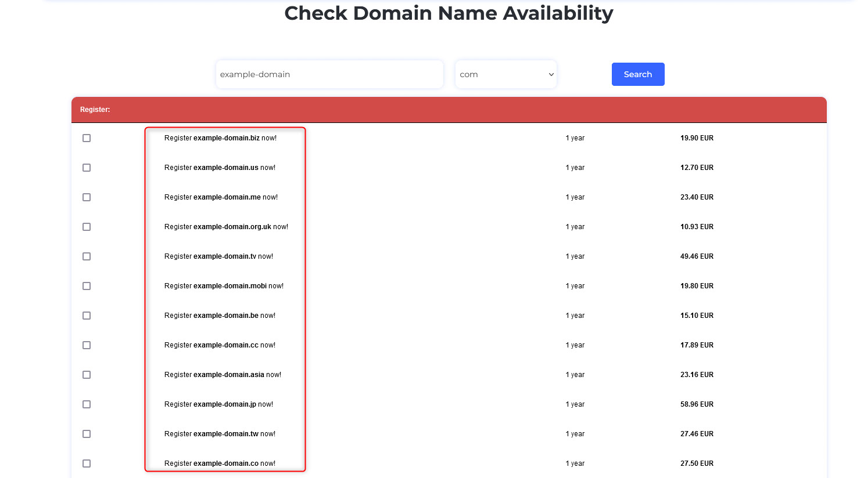Open Register example-domain.cc now link
Viewport: 864px width, 478px height.
220,345
